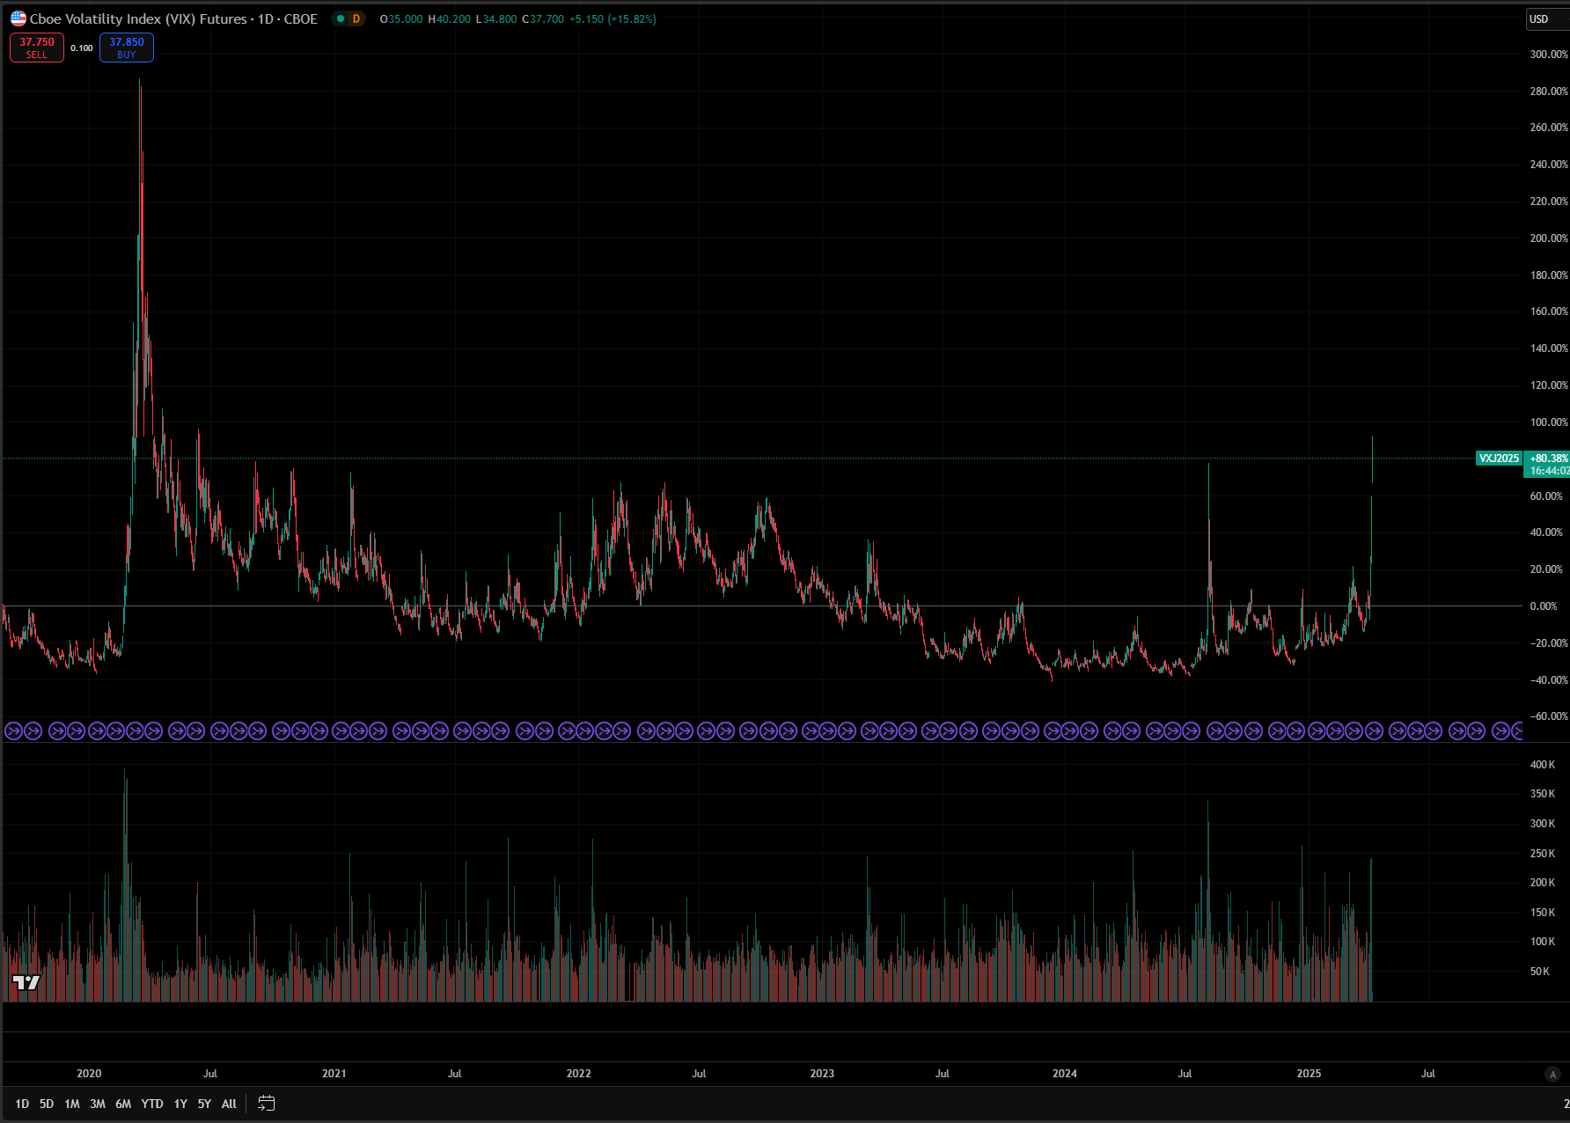Click the first contract roll marker, far left

point(13,730)
